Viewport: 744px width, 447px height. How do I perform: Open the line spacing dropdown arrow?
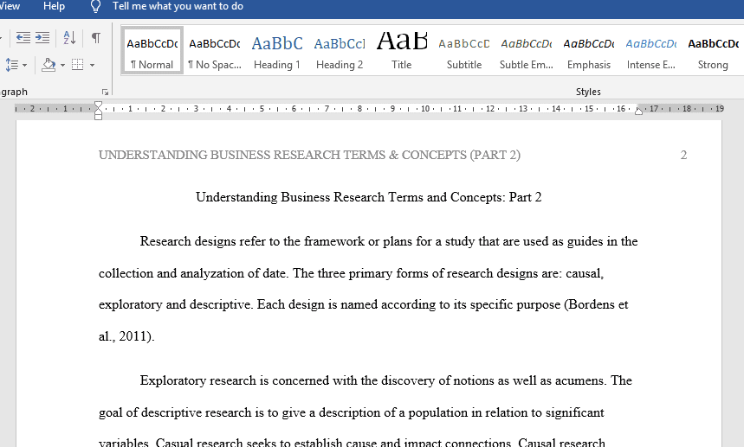click(24, 65)
